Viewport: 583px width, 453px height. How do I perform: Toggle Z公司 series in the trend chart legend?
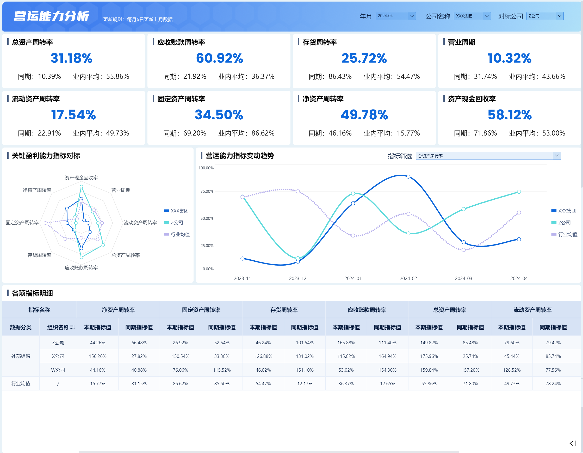pos(561,223)
